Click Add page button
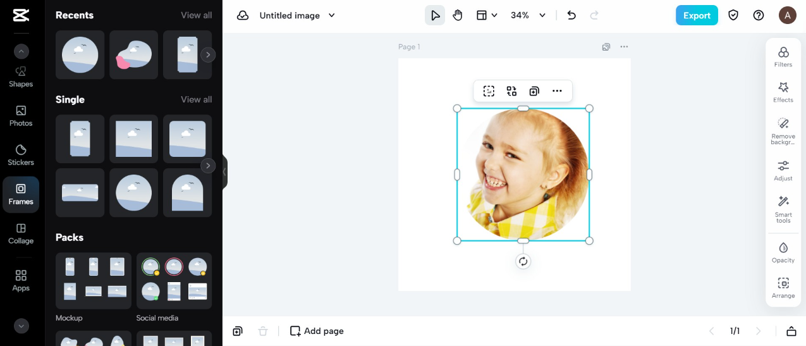806x346 pixels. coord(317,331)
